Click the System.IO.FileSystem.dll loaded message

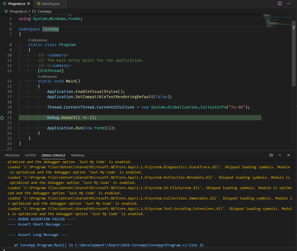click(x=150, y=190)
